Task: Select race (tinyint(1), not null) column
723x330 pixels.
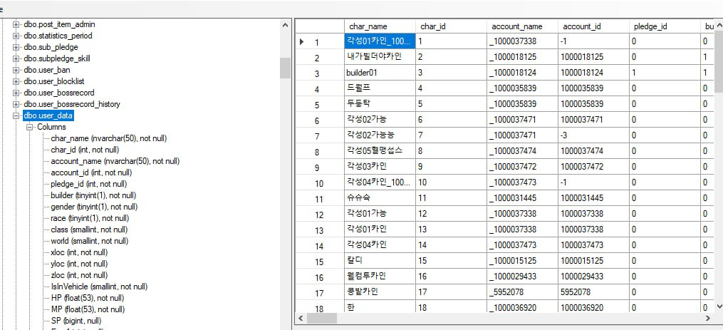Action: (x=90, y=218)
